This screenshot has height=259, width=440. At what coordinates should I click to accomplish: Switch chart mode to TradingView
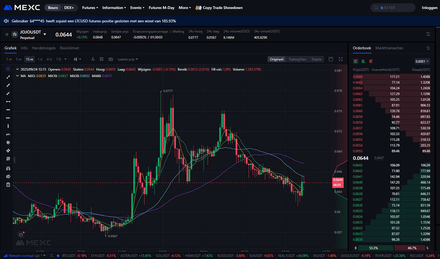[x=297, y=59]
